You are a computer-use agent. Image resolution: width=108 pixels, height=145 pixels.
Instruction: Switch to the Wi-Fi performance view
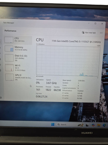coord(18,68)
